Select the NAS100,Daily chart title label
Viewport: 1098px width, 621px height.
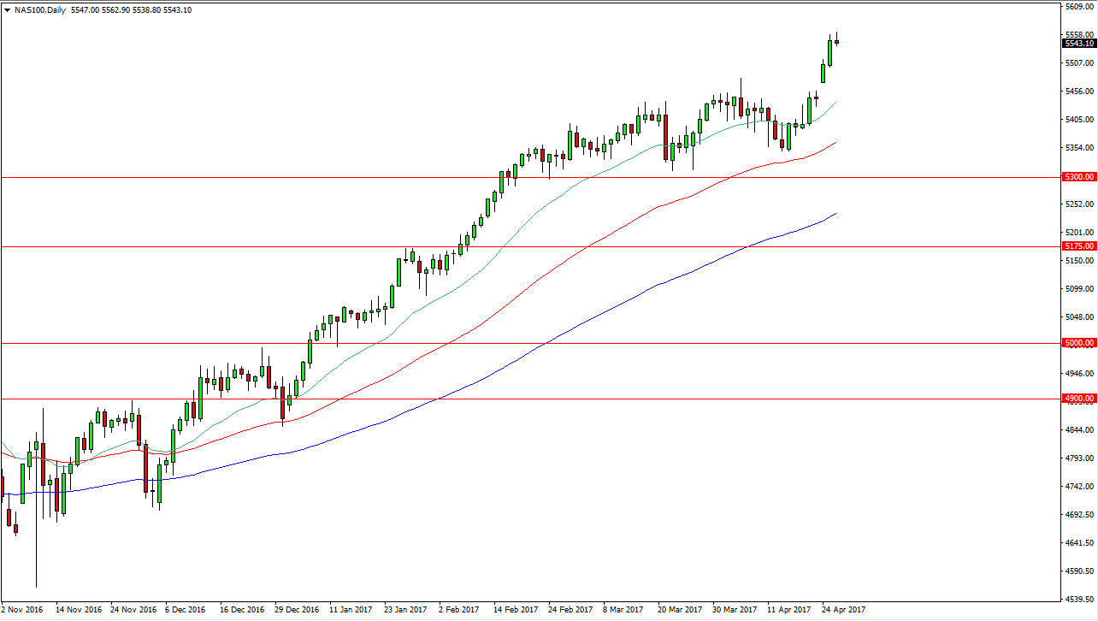click(x=38, y=9)
